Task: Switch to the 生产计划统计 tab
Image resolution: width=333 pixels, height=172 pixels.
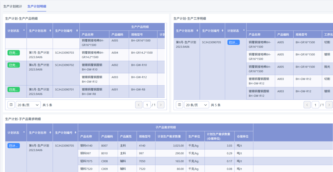Action: pos(12,6)
